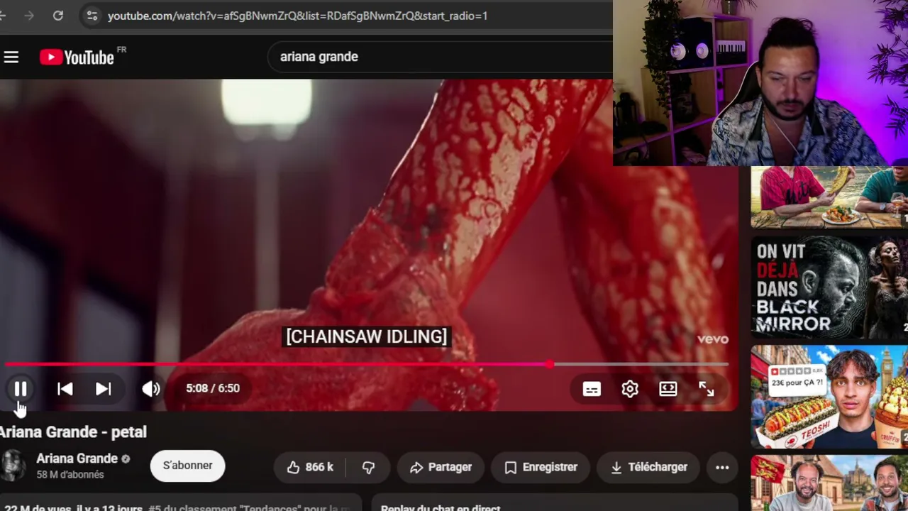The height and width of the screenshot is (511, 908).
Task: Subscribe using the S'abonner button
Action: [187, 466]
